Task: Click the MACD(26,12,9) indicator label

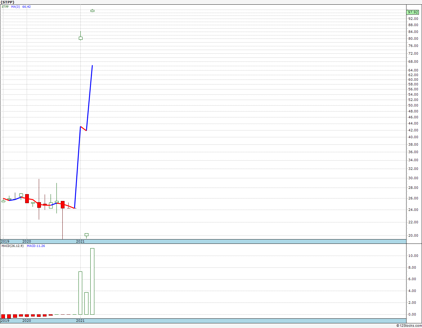Action: tap(12, 246)
